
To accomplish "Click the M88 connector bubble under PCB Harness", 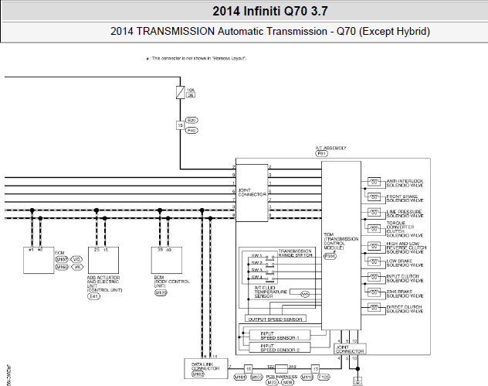I will pyautogui.click(x=287, y=383).
